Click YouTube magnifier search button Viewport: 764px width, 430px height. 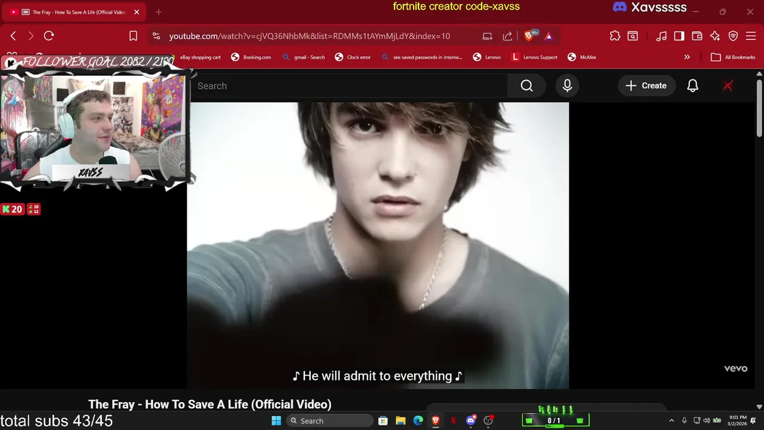[x=526, y=86]
